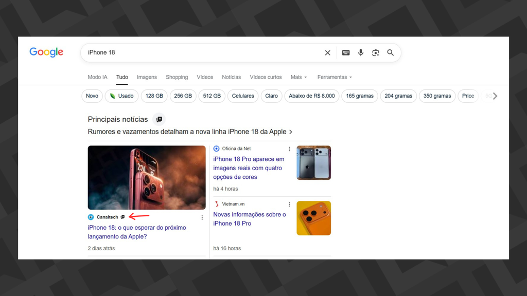
Task: Open the orange iPhone thumbnail
Action: coord(313,218)
